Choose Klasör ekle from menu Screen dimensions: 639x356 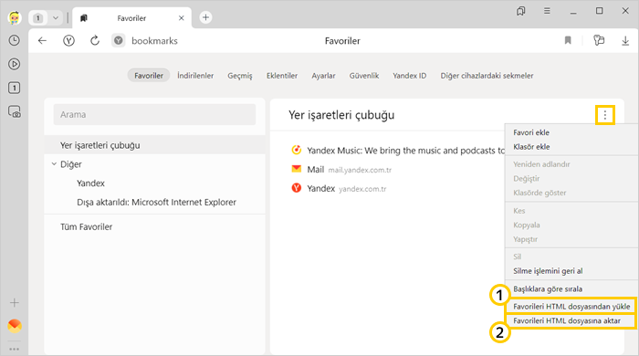(531, 147)
